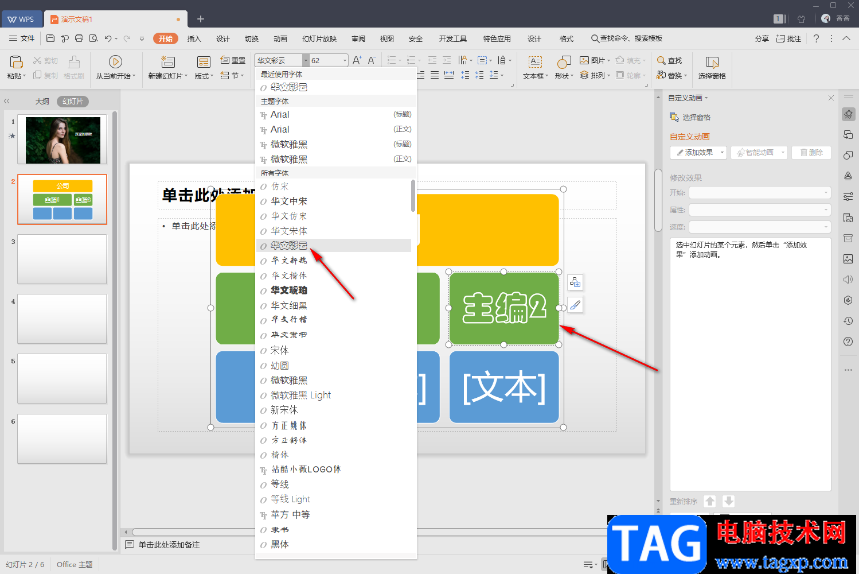859x574 pixels.
Task: Open the 开始 ribbon tab
Action: 166,38
